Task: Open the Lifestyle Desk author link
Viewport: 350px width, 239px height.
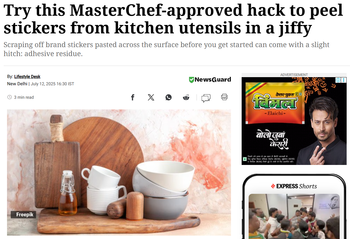Action: (27, 77)
